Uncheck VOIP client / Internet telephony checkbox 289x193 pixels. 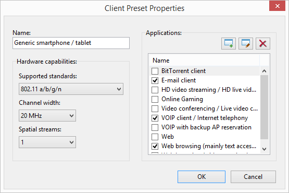click(x=155, y=118)
